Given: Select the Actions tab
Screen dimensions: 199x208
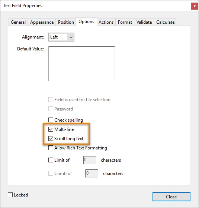Looking at the screenshot, I should coord(106,22).
